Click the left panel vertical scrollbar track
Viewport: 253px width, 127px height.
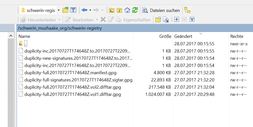pos(11,83)
